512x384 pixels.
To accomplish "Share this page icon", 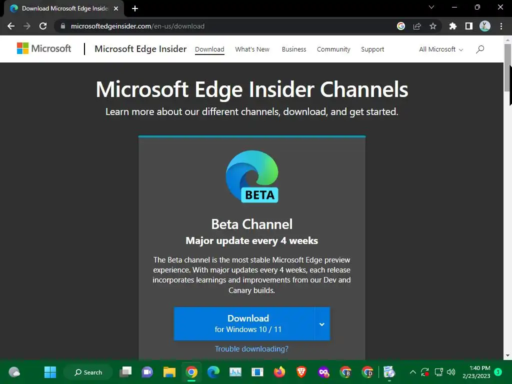I will (x=417, y=26).
